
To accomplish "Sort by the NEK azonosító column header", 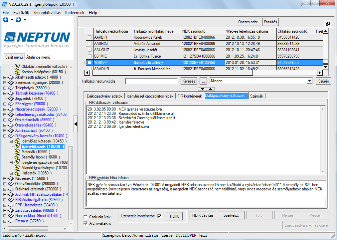I will [x=203, y=31].
